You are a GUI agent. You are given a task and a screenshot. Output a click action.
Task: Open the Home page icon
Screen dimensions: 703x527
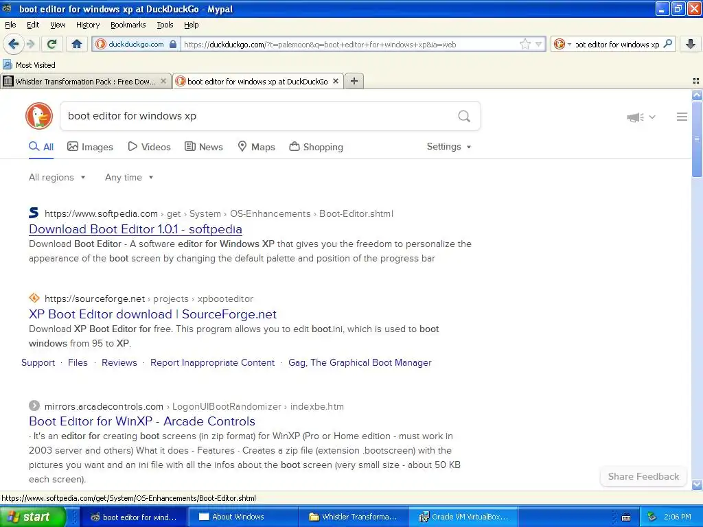pos(77,44)
